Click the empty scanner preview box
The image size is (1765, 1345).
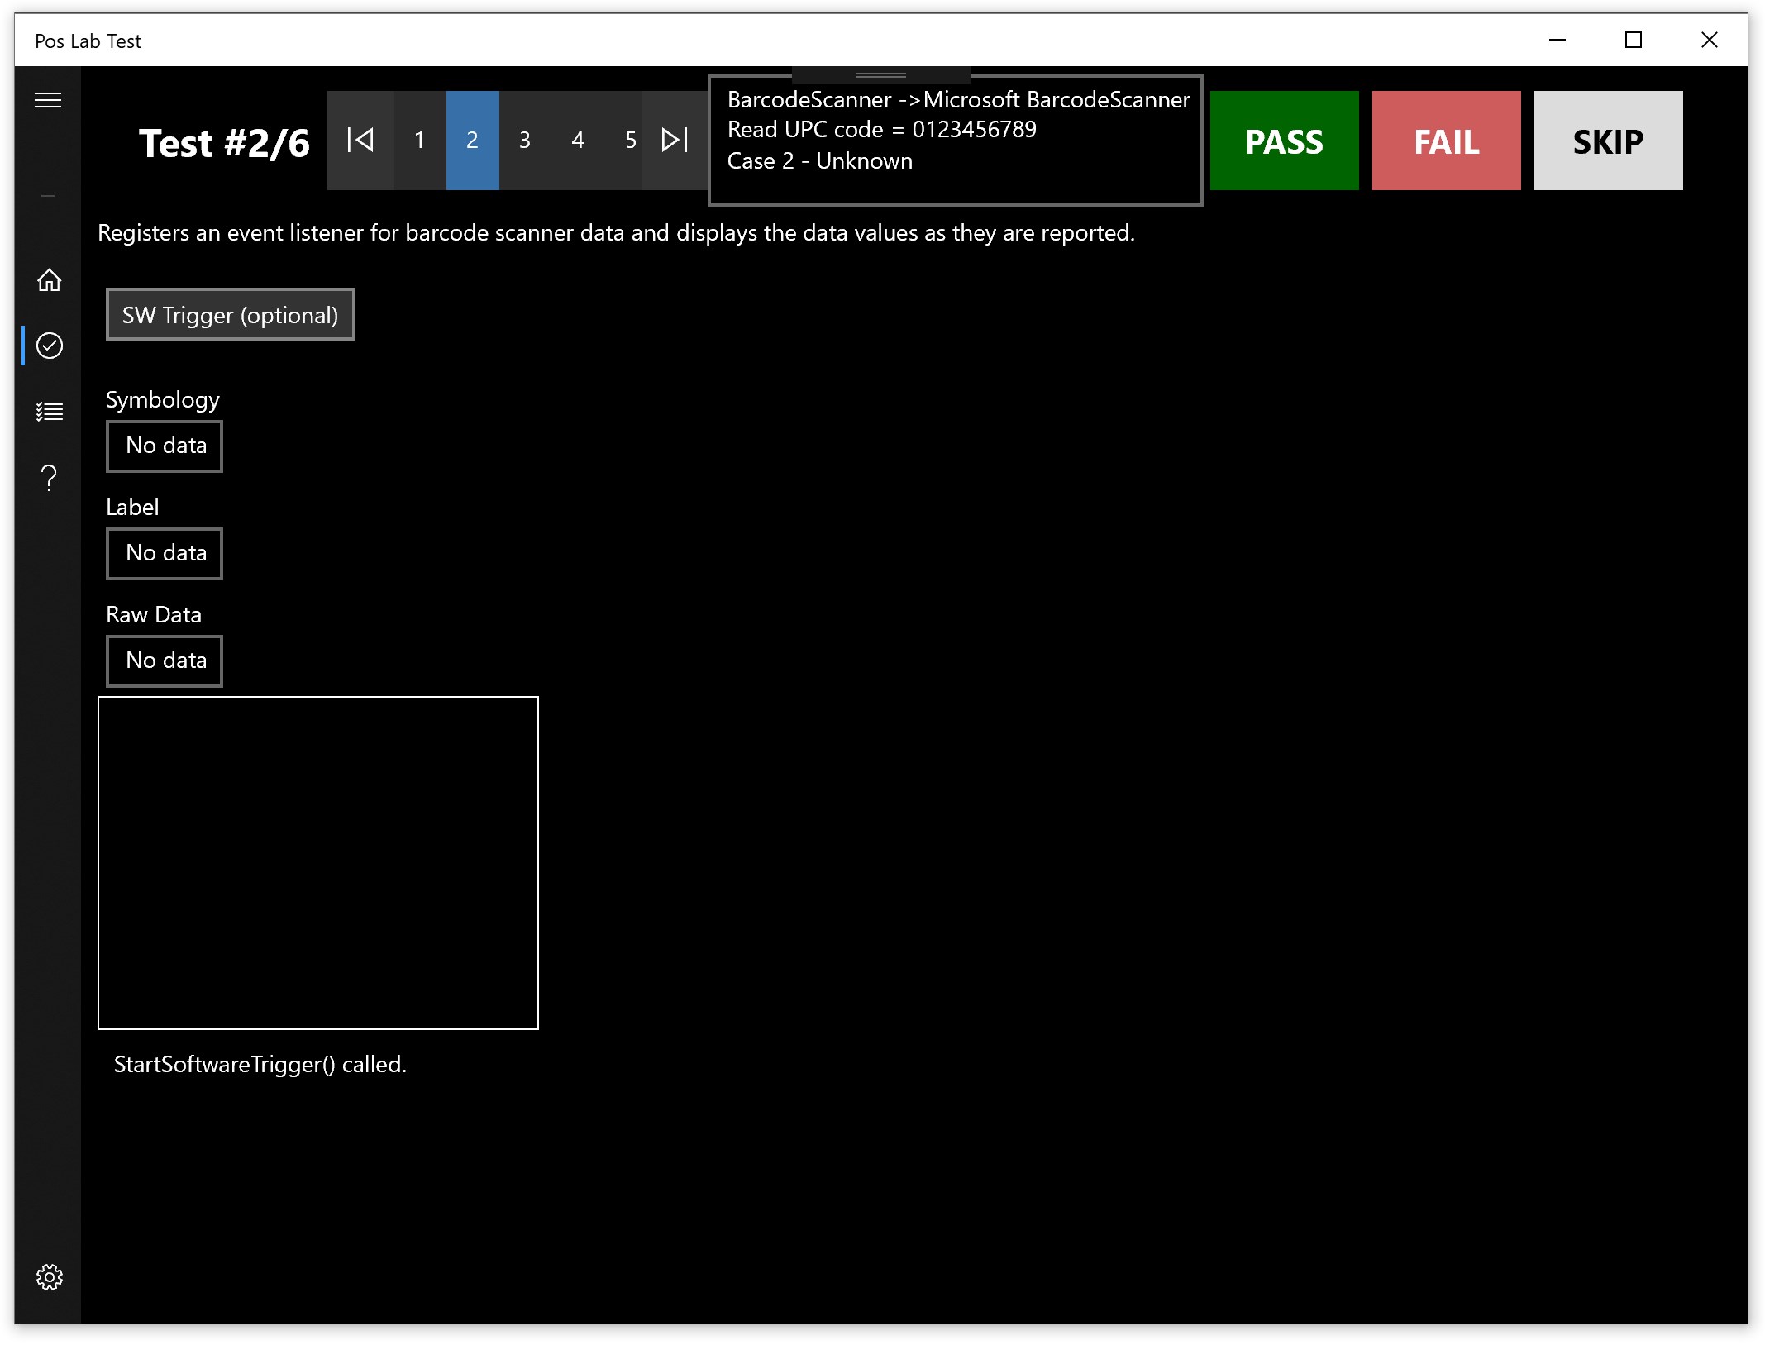point(318,863)
